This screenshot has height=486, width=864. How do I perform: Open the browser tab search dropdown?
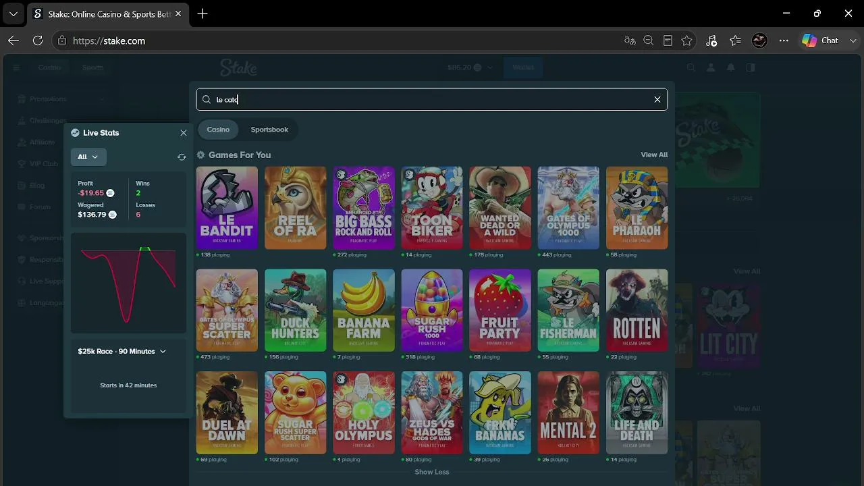13,13
